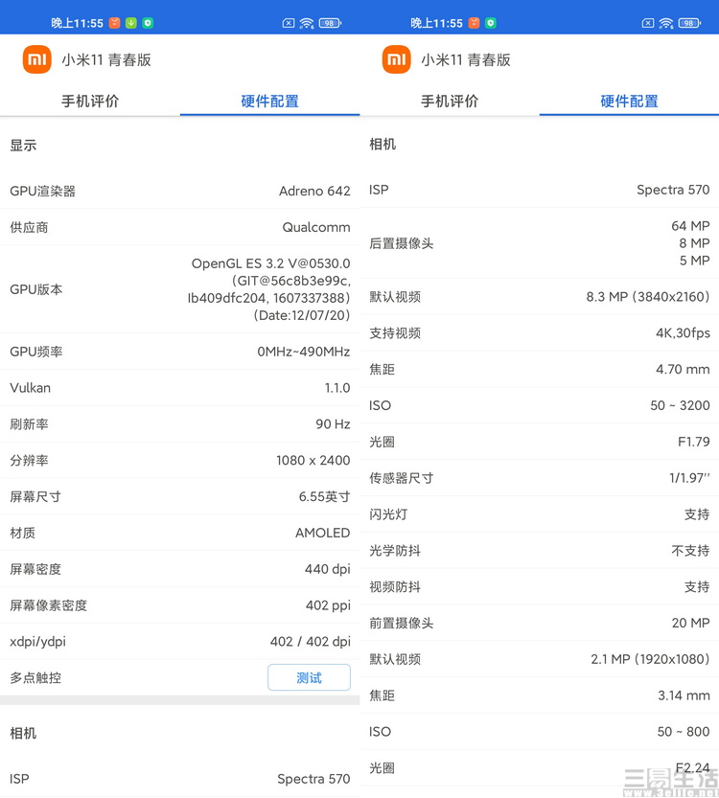
Task: Tap the SIM-missing icon in left status bar
Action: [x=289, y=23]
